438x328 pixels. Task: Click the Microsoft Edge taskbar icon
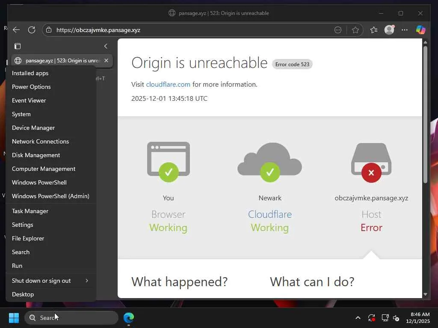coord(129,318)
